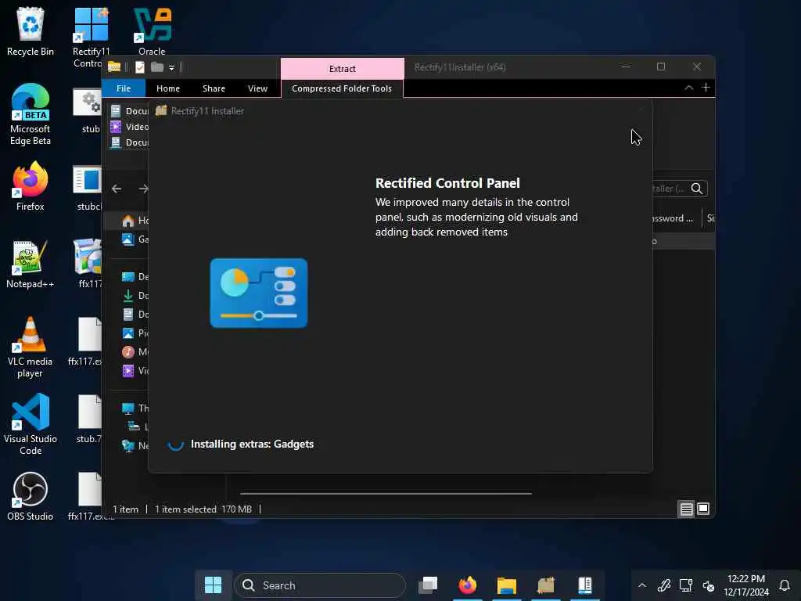801x601 pixels.
Task: Click the Rectified Control Panel heading
Action: 447,183
